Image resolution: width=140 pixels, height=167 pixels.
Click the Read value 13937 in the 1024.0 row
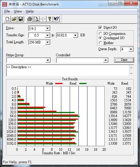tap(127, 132)
